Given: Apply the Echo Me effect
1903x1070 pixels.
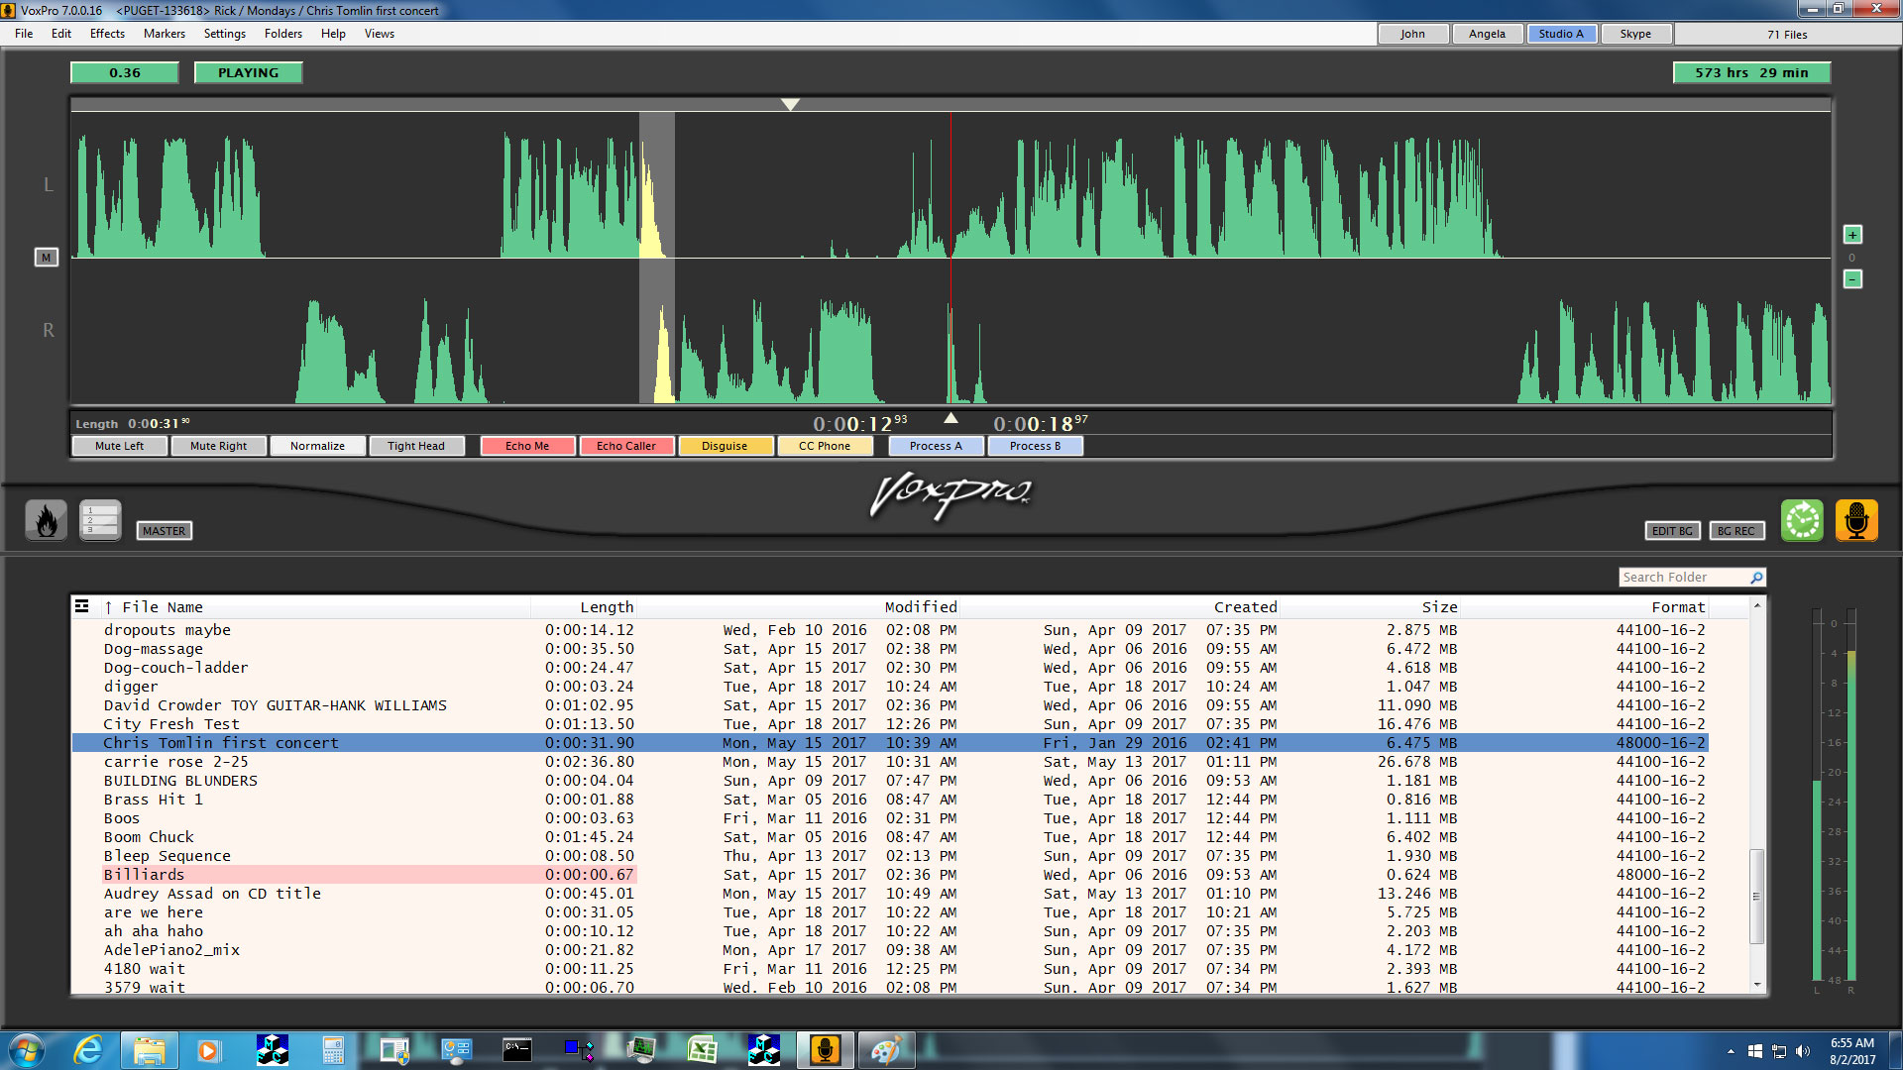Looking at the screenshot, I should point(527,446).
